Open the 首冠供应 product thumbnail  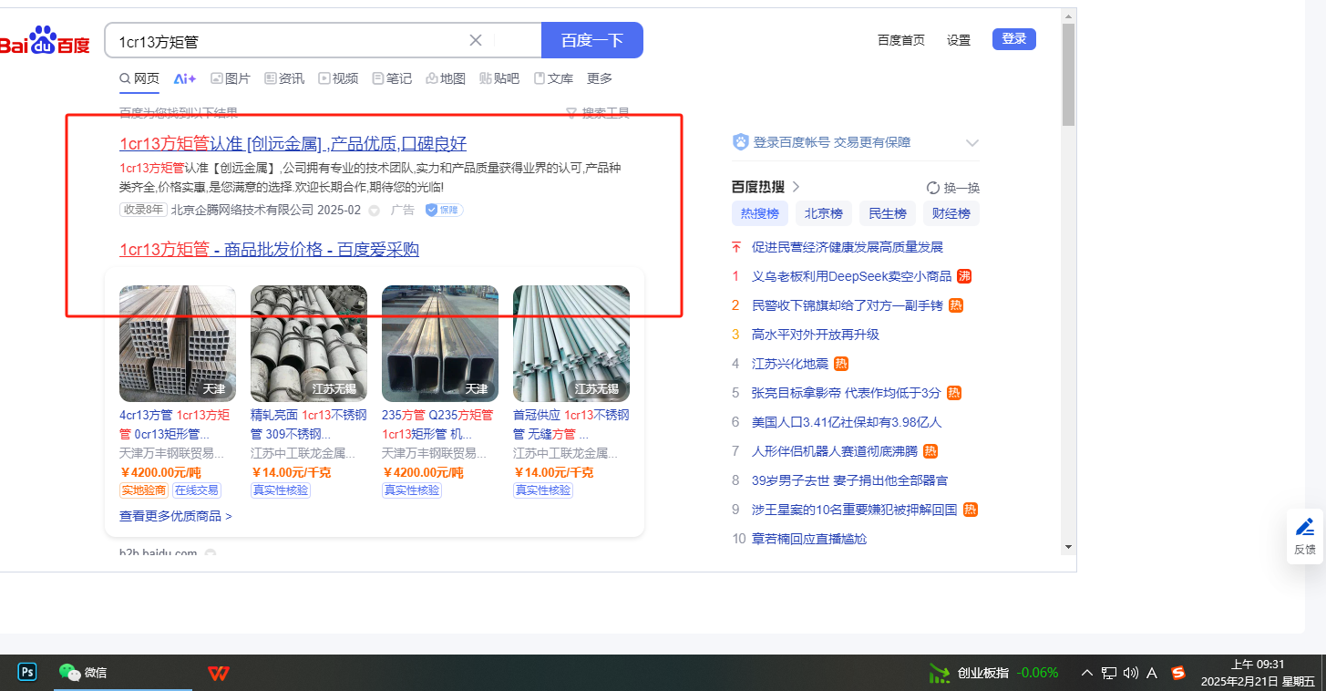[571, 344]
